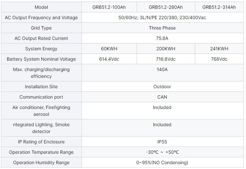The height and width of the screenshot is (169, 246).
Task: Click the 716.8Vdc nominal voltage cell
Action: [165, 59]
